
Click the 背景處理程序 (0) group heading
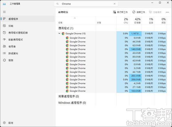point(69,96)
